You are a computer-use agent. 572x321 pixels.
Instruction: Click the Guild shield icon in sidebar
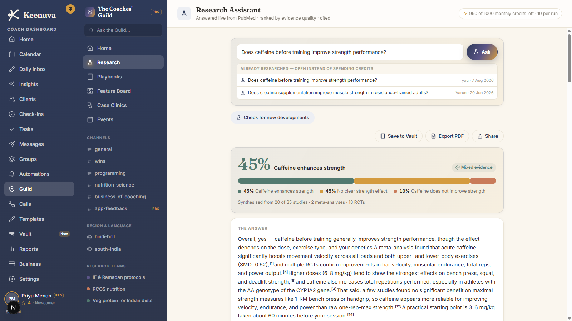click(12, 189)
